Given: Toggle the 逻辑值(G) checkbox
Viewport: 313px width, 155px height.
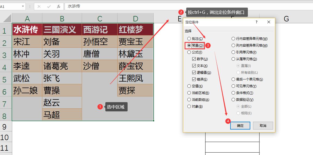Looking at the screenshot, I should [201, 73].
